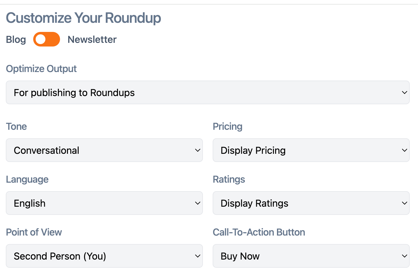Open the Pricing dropdown showing Display Pricing
418x279 pixels.
tap(311, 150)
